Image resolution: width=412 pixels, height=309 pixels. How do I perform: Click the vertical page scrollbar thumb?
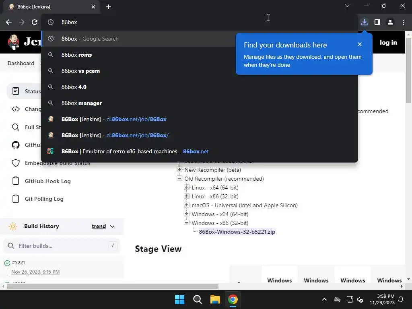[x=408, y=70]
